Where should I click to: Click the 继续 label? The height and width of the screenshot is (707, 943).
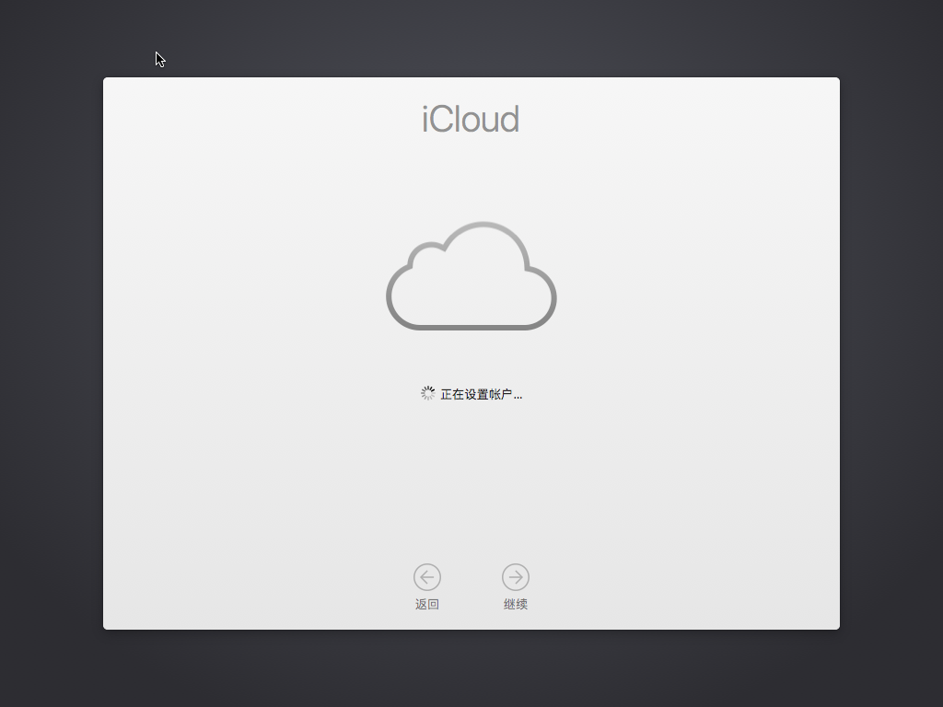tap(516, 604)
